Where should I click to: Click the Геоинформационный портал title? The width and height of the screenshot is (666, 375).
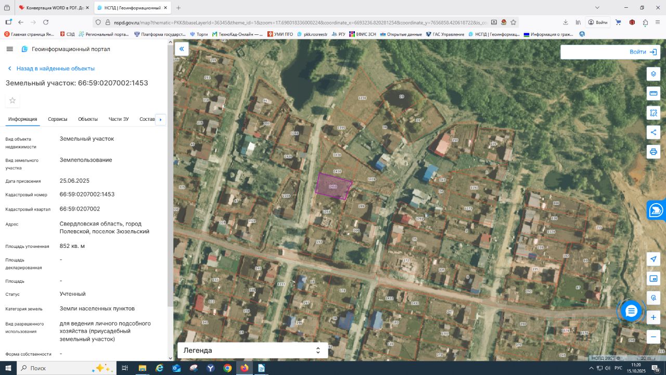[71, 49]
